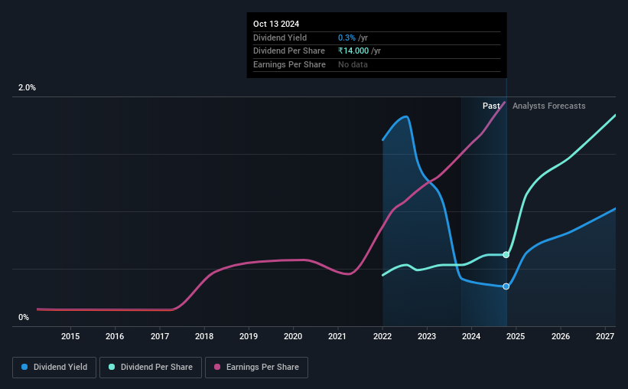628x389 pixels.
Task: Click the Dividend Yield 0.3% tooltip value
Action: tap(347, 38)
